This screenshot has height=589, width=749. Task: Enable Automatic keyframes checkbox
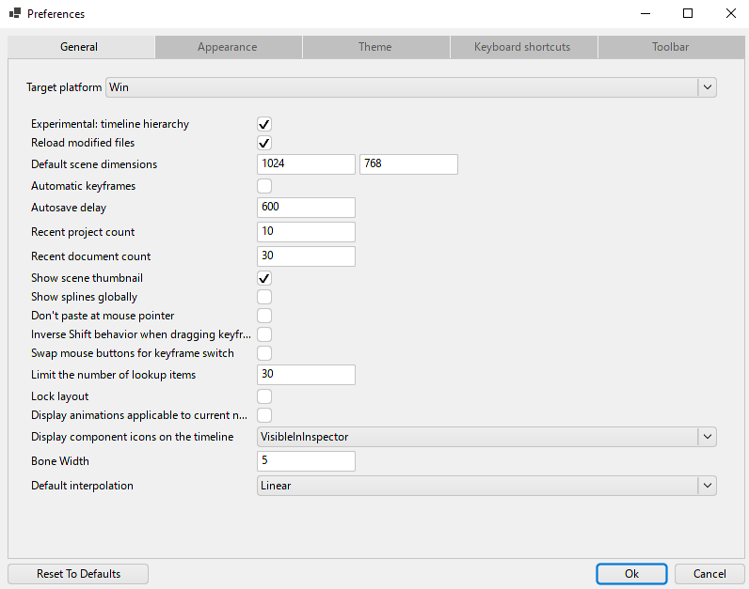click(264, 186)
